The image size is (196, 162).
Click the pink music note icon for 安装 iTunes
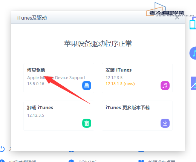tap(165, 86)
